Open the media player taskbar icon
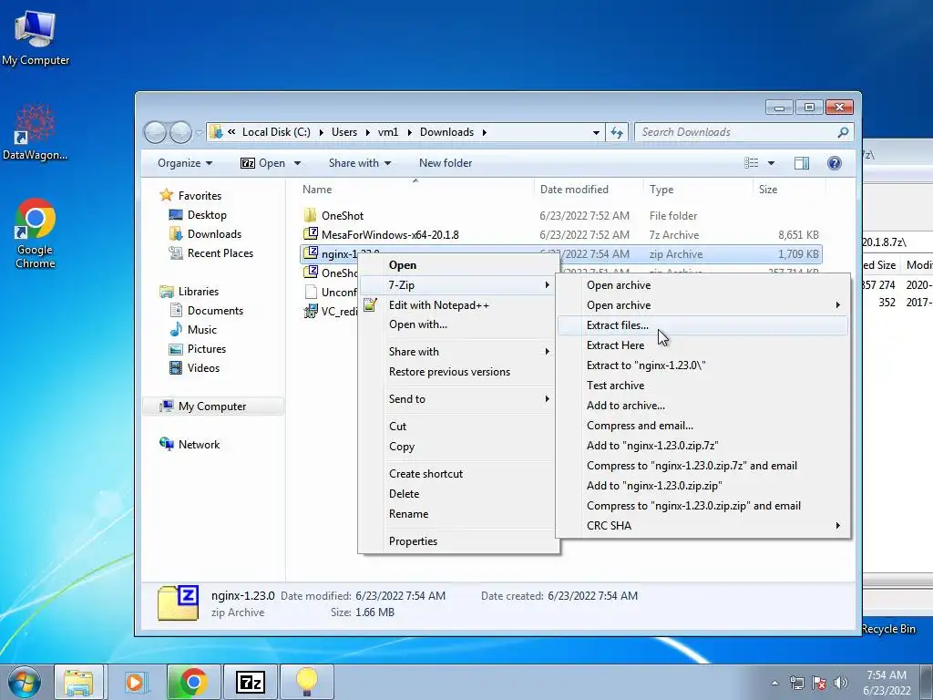933x700 pixels. click(x=136, y=682)
